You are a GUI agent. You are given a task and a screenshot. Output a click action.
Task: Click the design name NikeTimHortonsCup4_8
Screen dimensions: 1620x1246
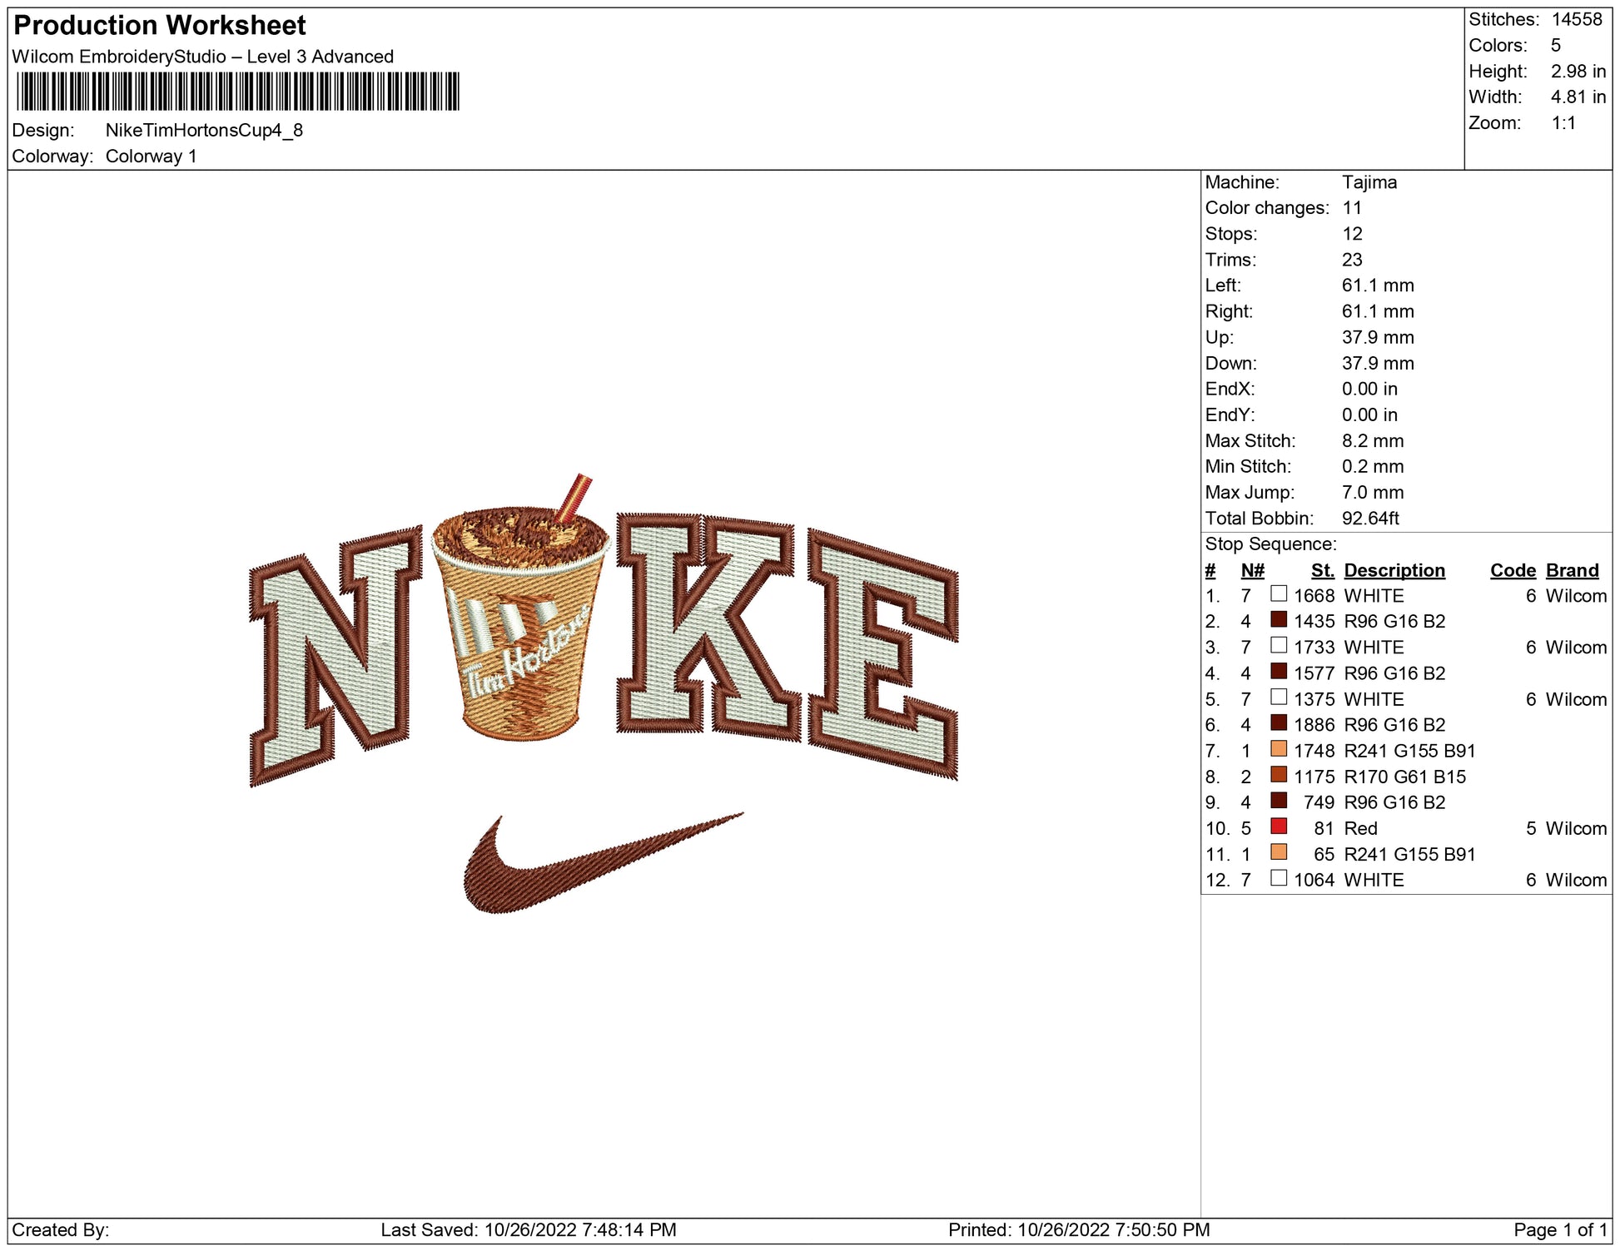(x=204, y=131)
